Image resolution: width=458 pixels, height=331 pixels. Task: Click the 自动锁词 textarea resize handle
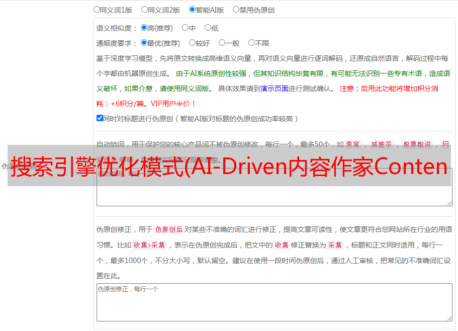[x=449, y=203]
